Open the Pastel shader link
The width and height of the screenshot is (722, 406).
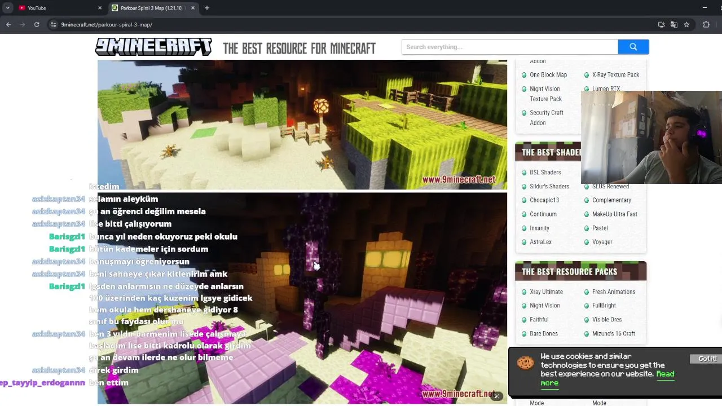(600, 228)
